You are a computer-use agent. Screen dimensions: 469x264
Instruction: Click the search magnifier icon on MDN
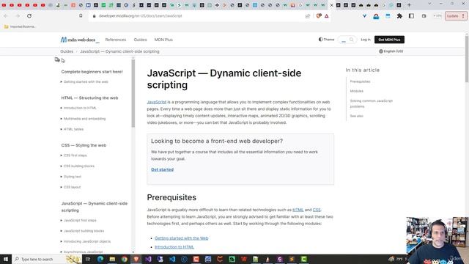click(x=352, y=40)
